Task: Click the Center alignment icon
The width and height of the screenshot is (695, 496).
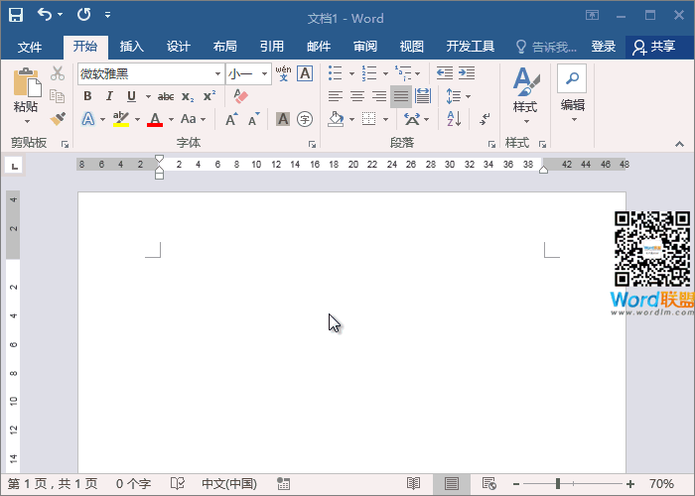Action: click(357, 96)
